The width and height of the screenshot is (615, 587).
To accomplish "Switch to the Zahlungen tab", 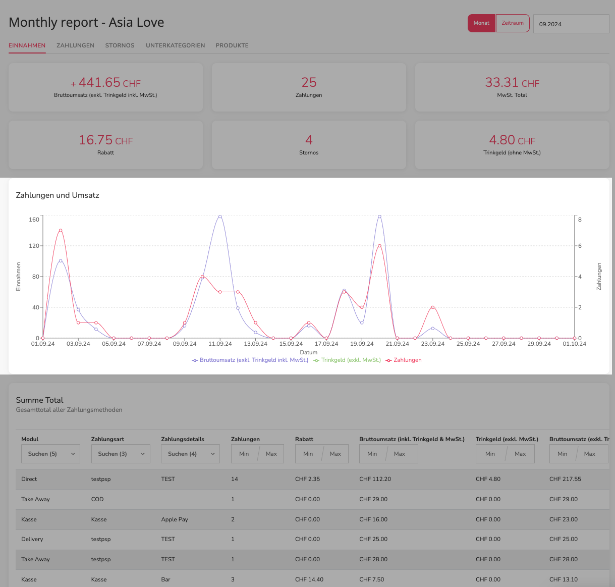I will point(75,45).
